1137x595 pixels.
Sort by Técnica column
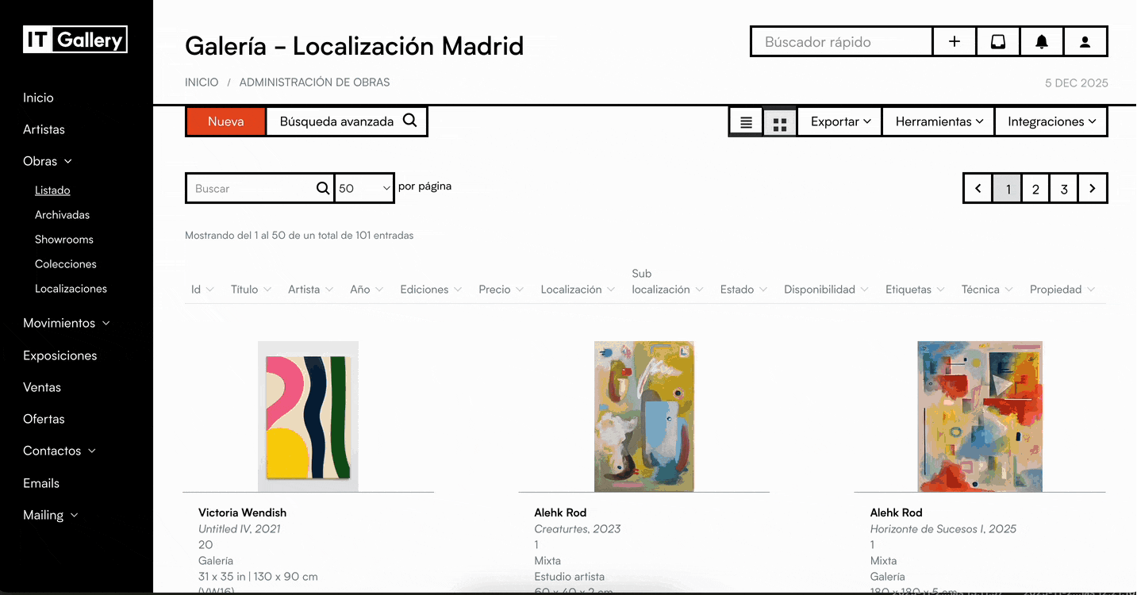[987, 290]
